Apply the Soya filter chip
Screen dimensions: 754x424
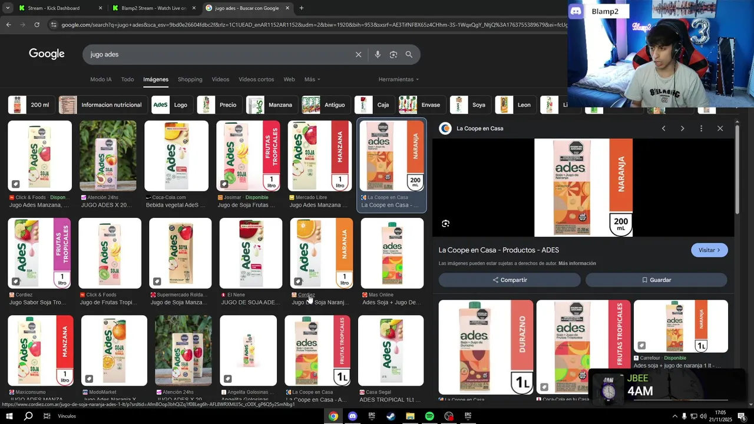470,105
